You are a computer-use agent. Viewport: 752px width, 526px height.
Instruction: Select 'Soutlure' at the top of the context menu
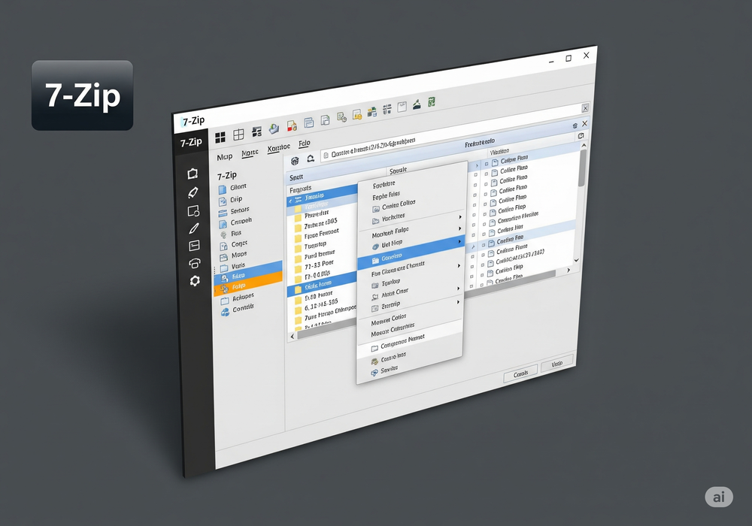click(x=384, y=184)
